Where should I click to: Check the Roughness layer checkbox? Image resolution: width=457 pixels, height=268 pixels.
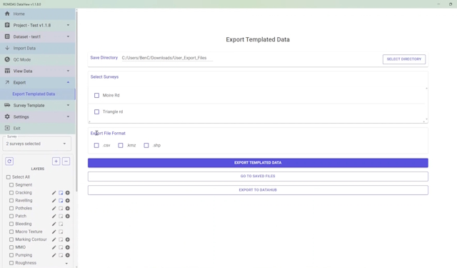(x=11, y=263)
